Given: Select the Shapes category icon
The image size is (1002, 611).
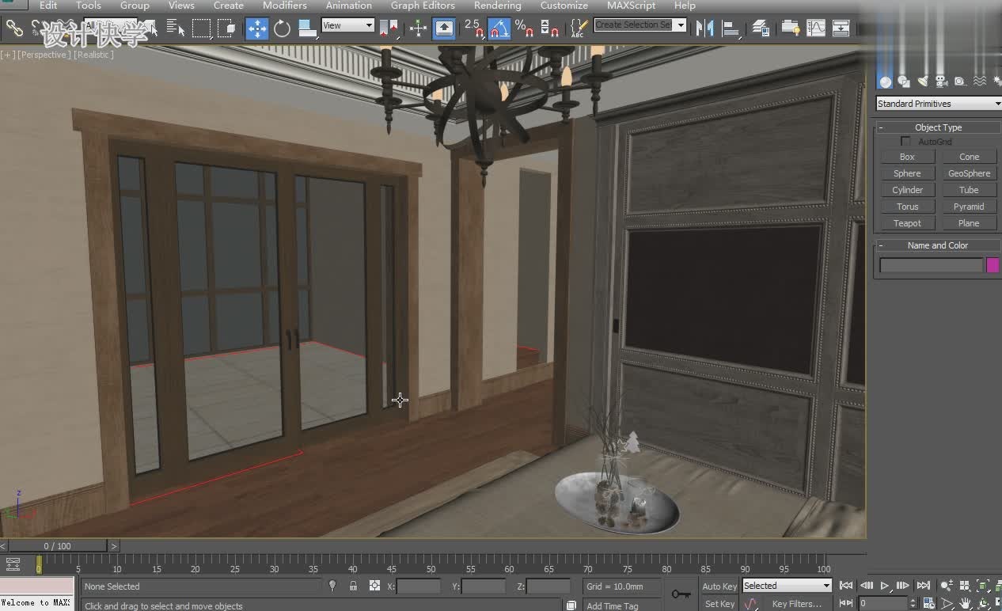Looking at the screenshot, I should click(x=904, y=82).
